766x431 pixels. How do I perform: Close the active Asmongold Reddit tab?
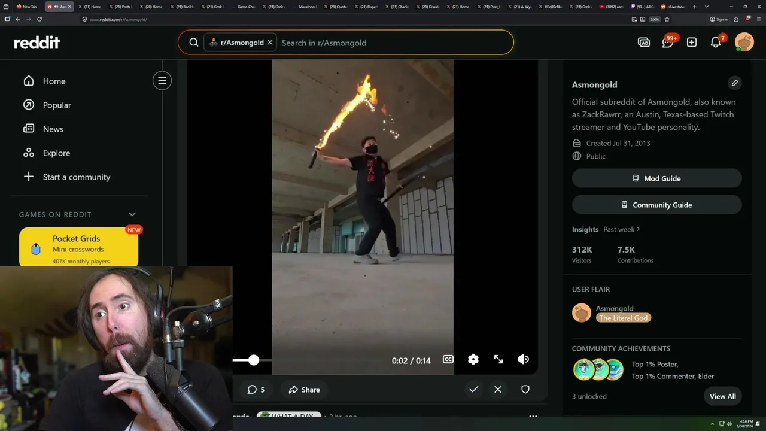tap(69, 7)
